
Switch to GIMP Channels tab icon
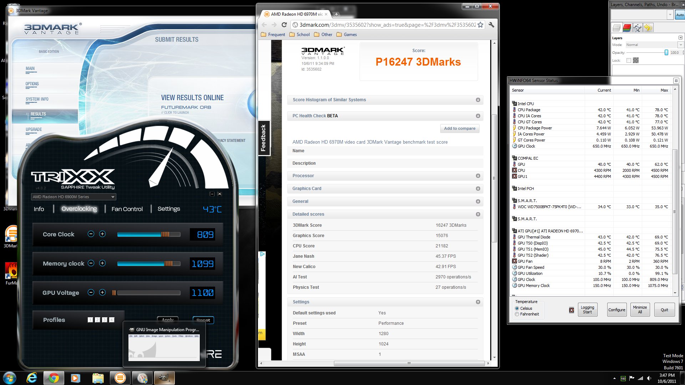click(x=627, y=28)
